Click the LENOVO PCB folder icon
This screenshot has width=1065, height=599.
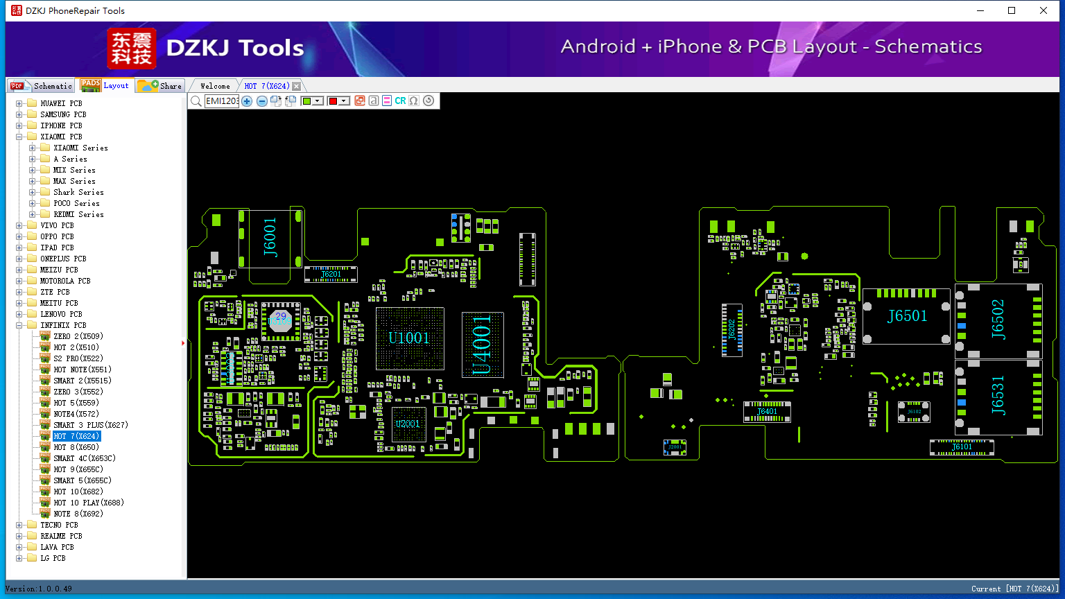click(x=32, y=314)
